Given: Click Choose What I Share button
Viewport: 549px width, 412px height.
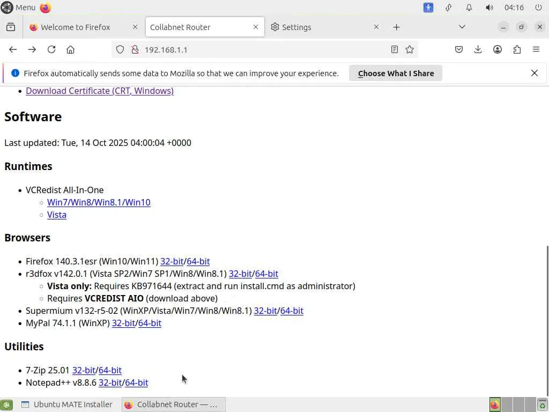Looking at the screenshot, I should (x=396, y=73).
